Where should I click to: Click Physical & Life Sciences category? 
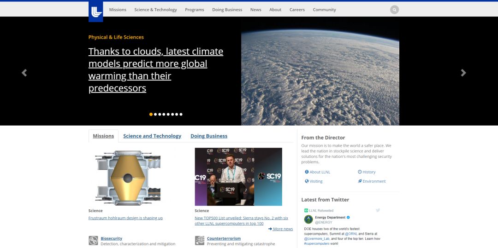click(x=116, y=37)
